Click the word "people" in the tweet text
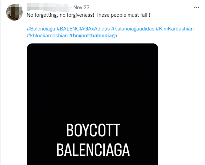 point(118,15)
